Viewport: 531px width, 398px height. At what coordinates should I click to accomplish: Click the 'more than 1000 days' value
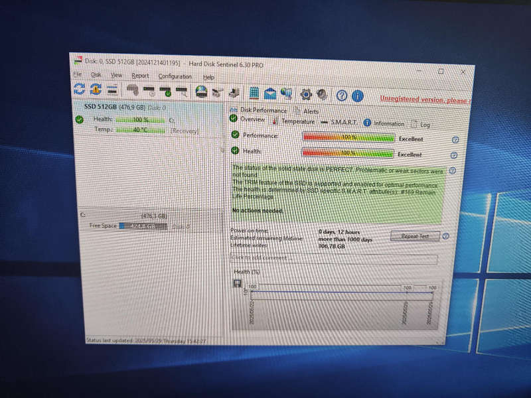coord(345,239)
